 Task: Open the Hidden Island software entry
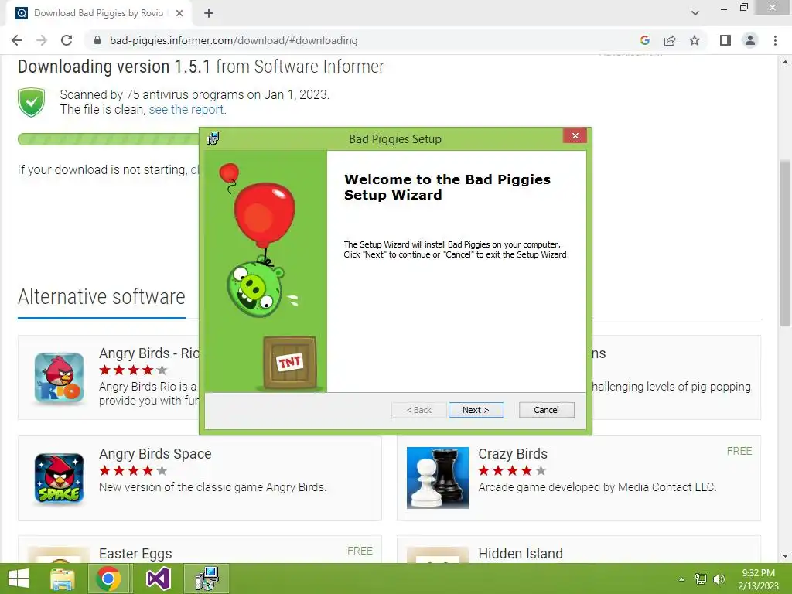click(x=521, y=554)
